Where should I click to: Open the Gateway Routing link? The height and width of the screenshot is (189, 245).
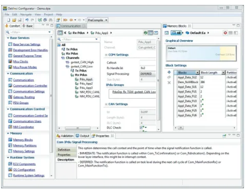coord(24,97)
